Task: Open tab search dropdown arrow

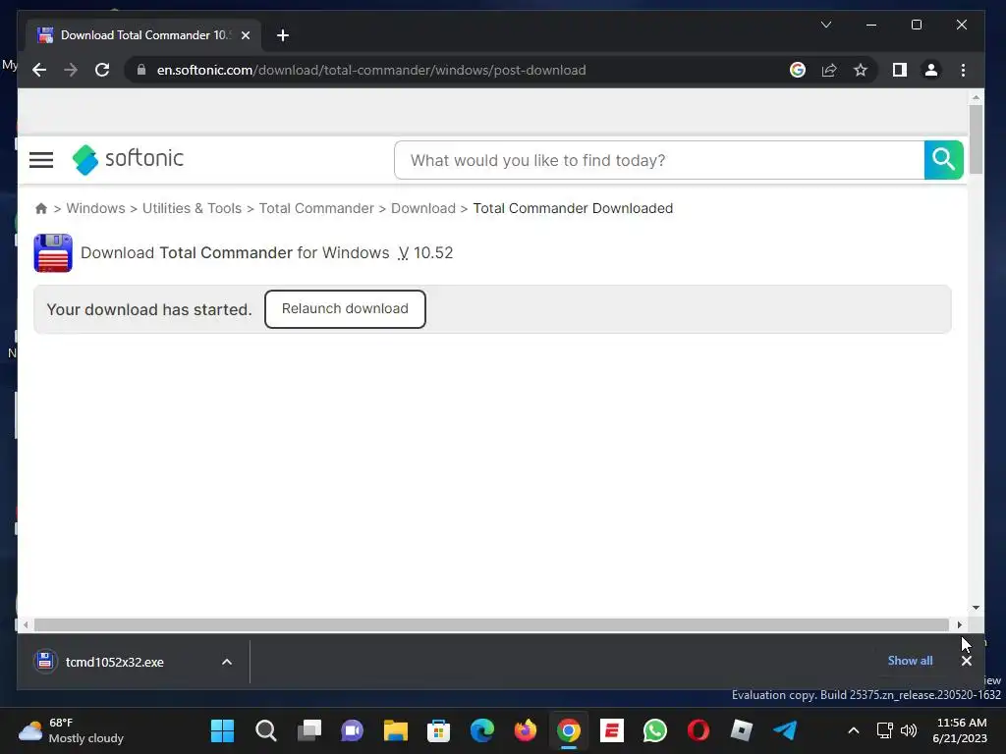Action: [826, 25]
